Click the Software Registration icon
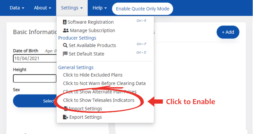The width and height of the screenshot is (253, 134). 65,22
